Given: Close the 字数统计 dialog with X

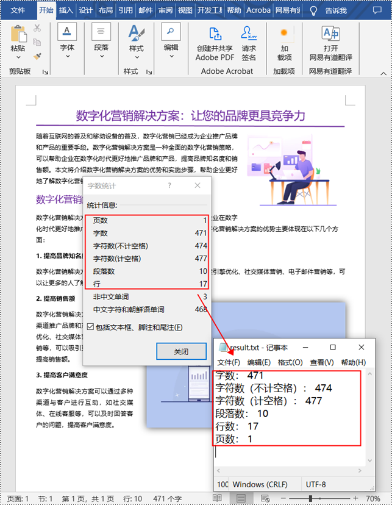Looking at the screenshot, I should tap(198, 185).
